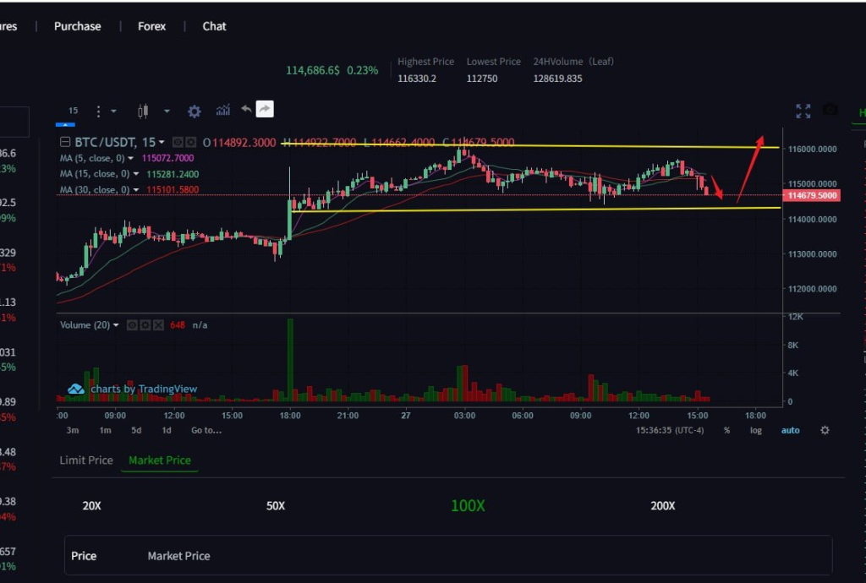Select the candlestick chart style icon
Screen dimensions: 866x583
(142, 111)
